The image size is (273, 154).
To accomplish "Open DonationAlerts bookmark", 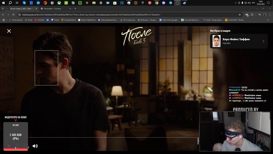I will pos(68,20).
